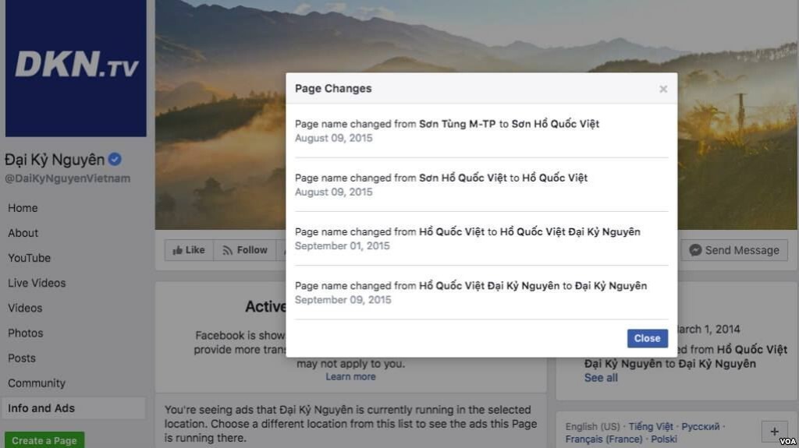799x448 pixels.
Task: Follow the Đại Kỷ Nguyên page
Action: [245, 250]
